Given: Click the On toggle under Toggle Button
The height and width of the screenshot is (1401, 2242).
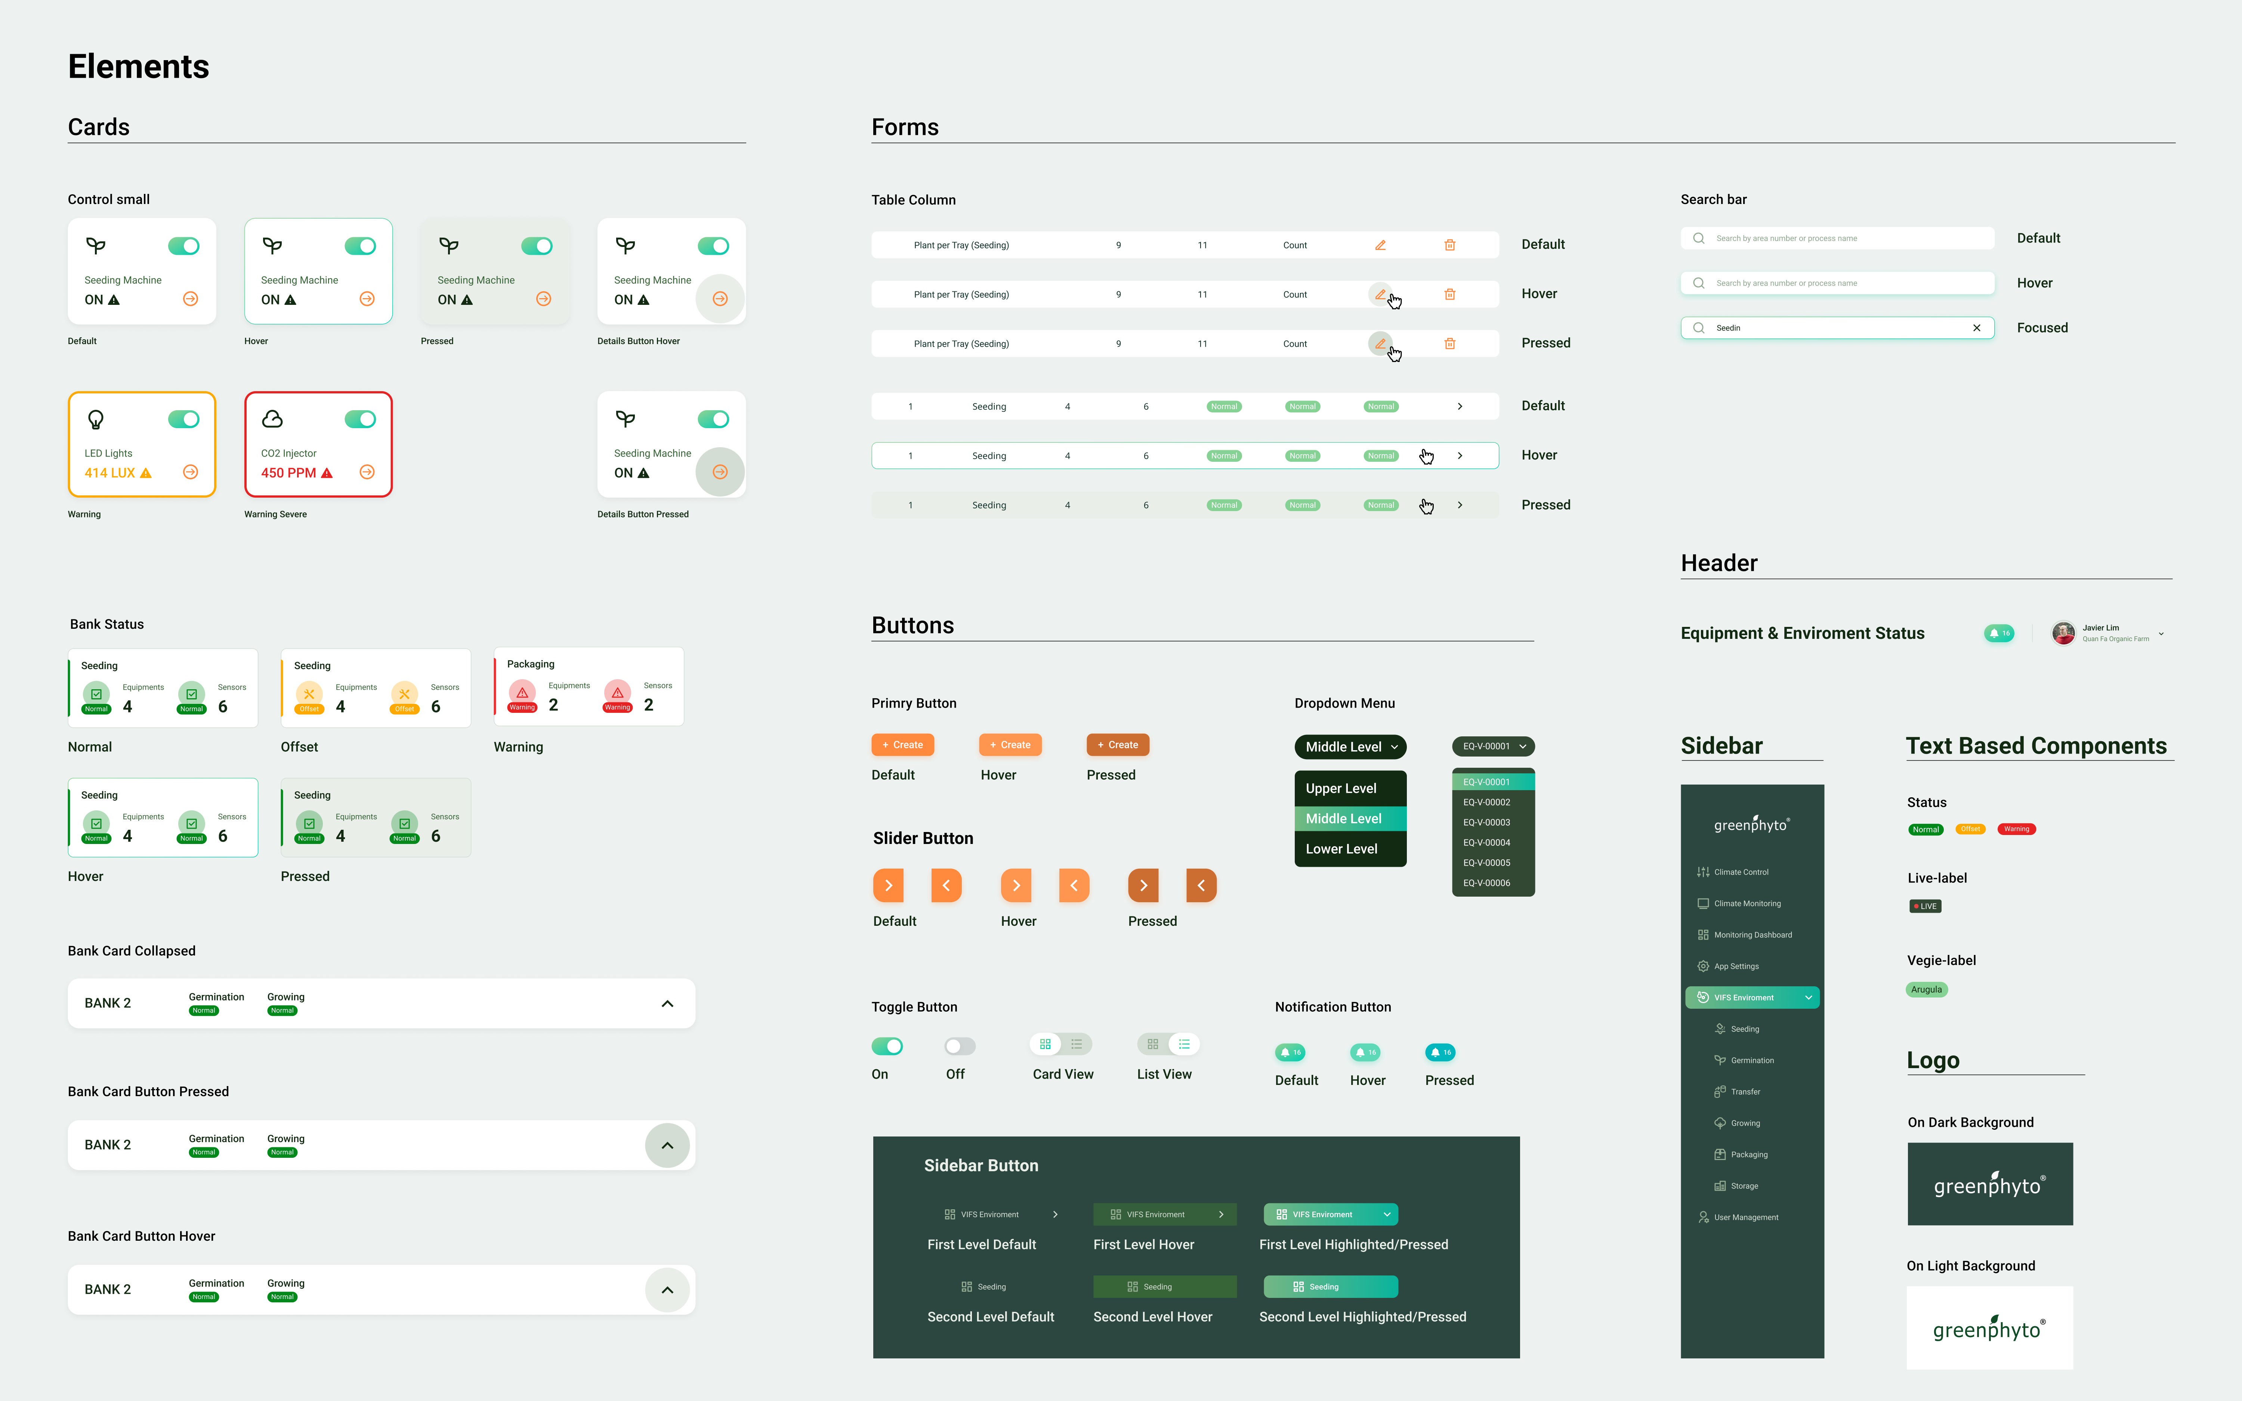Looking at the screenshot, I should point(887,1046).
